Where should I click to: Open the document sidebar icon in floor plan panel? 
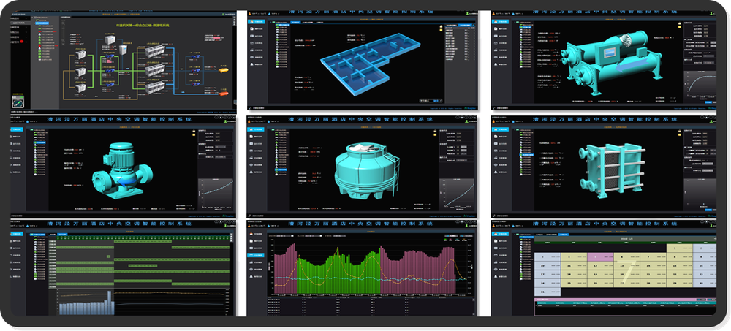(x=251, y=29)
